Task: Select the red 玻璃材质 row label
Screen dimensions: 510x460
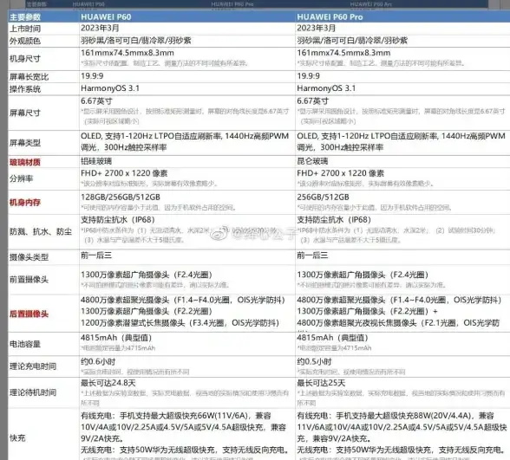Action: click(x=25, y=162)
